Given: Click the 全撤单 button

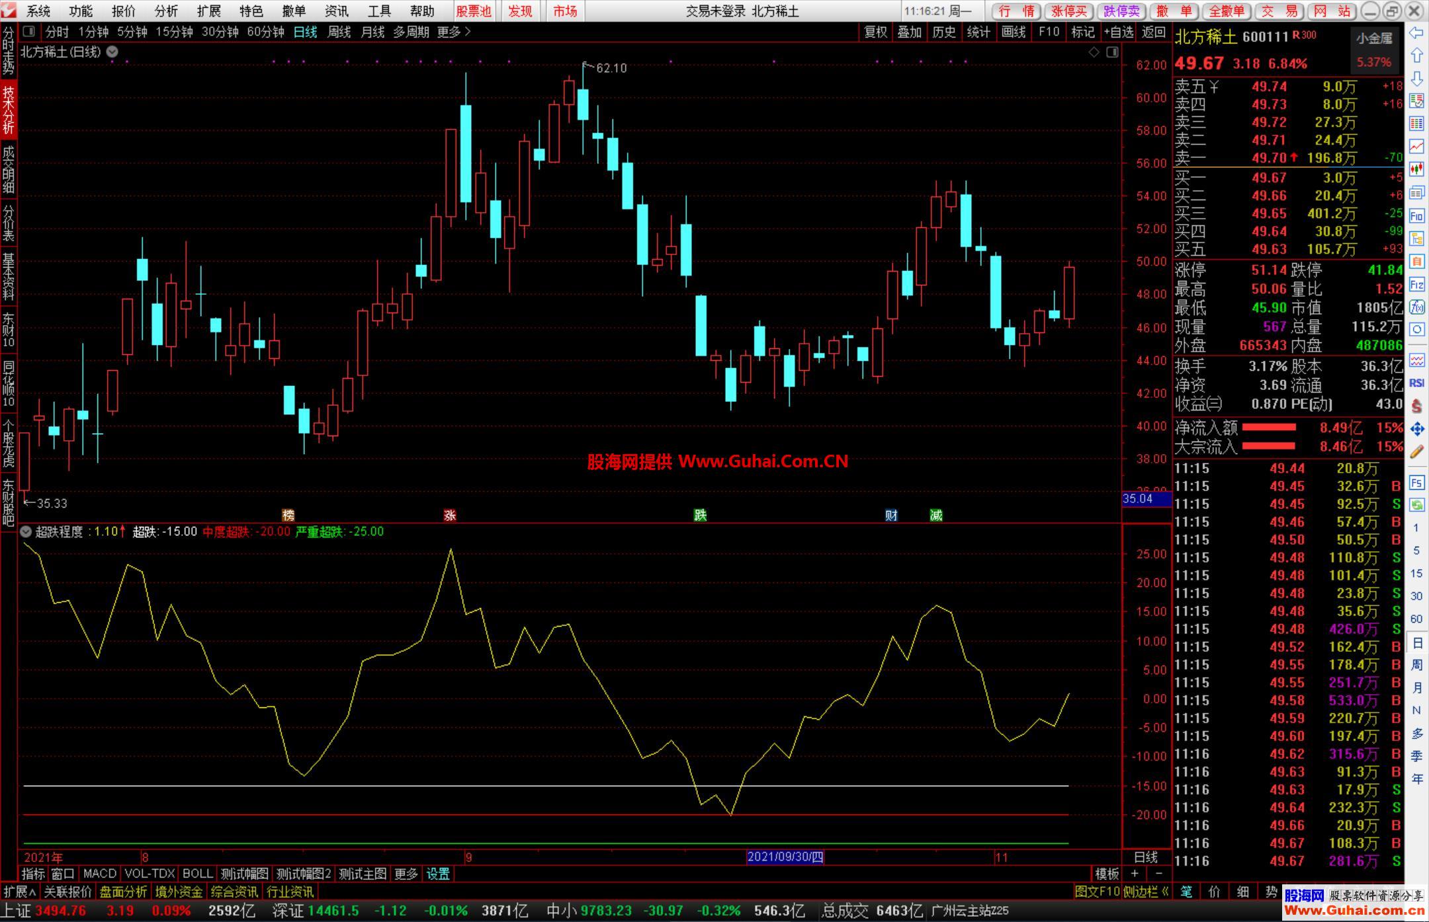Looking at the screenshot, I should pos(1227,11).
